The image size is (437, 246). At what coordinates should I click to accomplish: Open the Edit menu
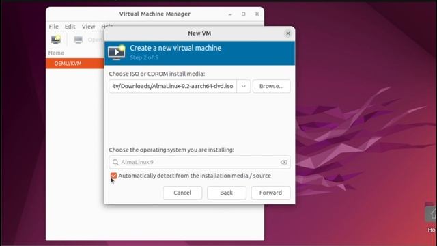coord(70,27)
